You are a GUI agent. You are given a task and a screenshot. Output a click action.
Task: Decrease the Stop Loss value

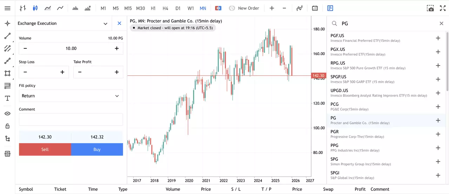point(25,72)
